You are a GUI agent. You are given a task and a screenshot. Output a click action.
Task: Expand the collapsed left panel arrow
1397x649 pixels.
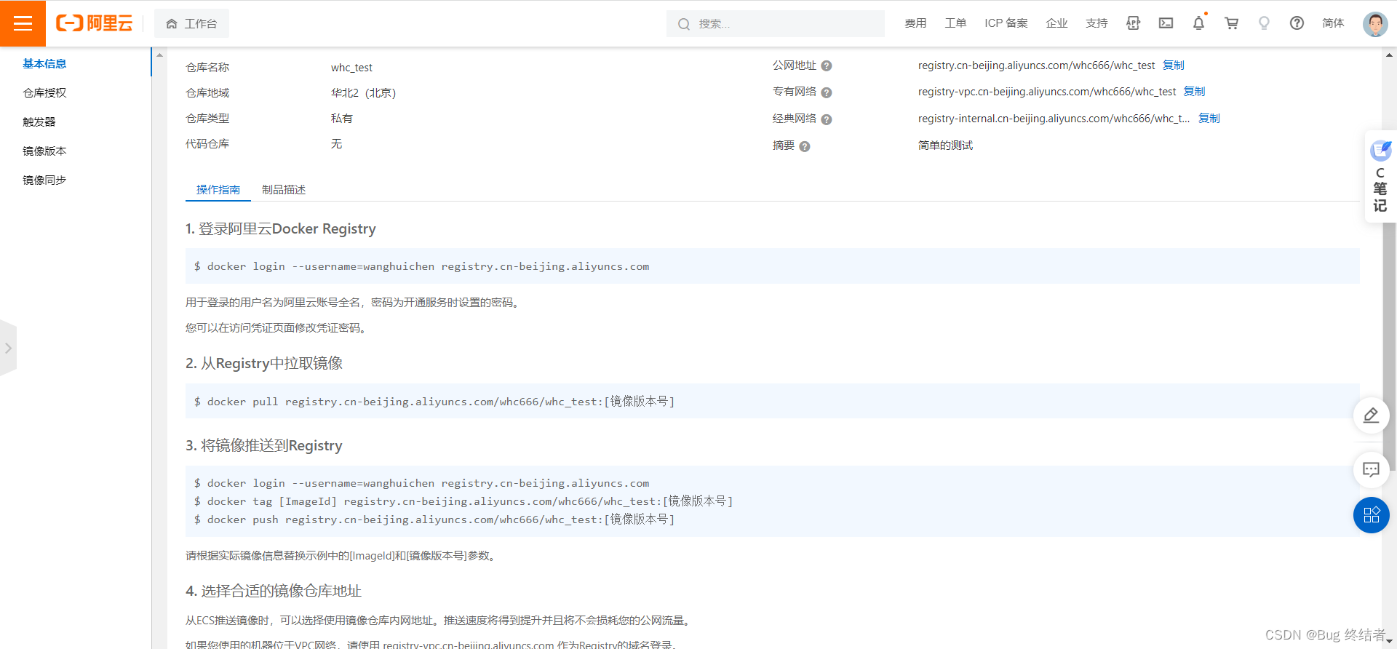pyautogui.click(x=8, y=349)
